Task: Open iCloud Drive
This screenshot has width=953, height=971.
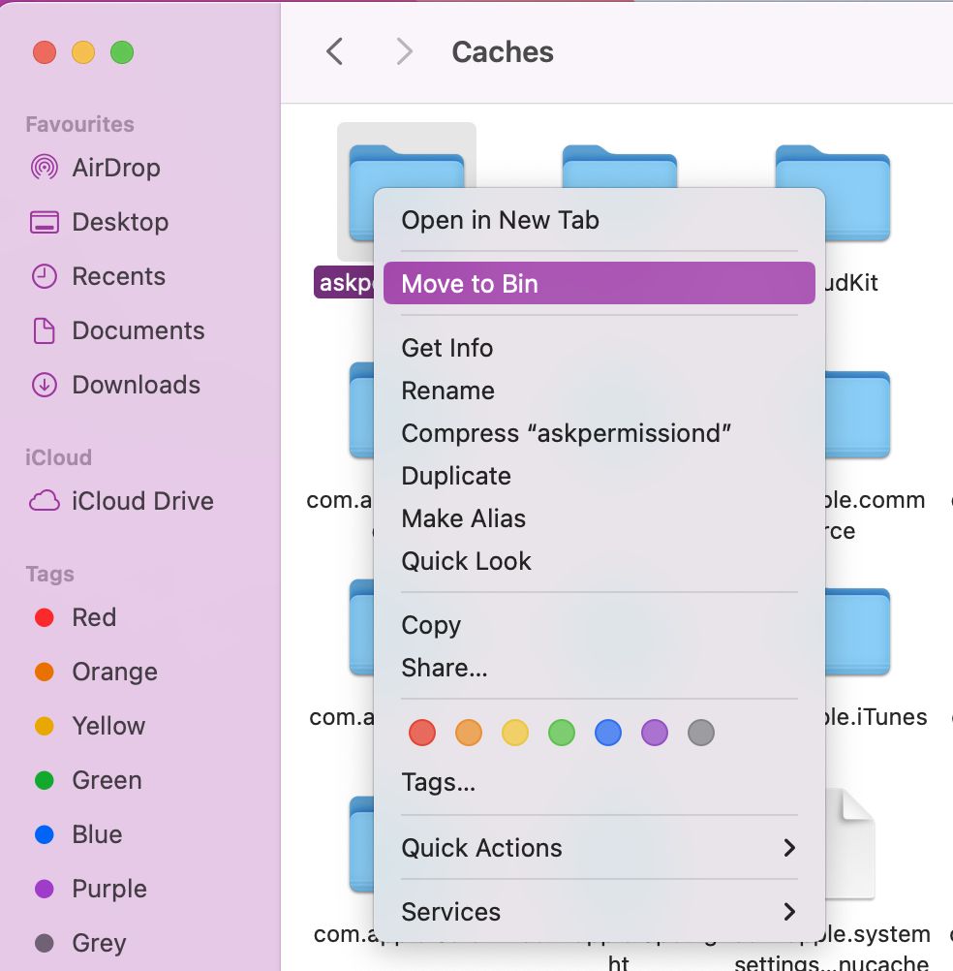Action: click(143, 501)
